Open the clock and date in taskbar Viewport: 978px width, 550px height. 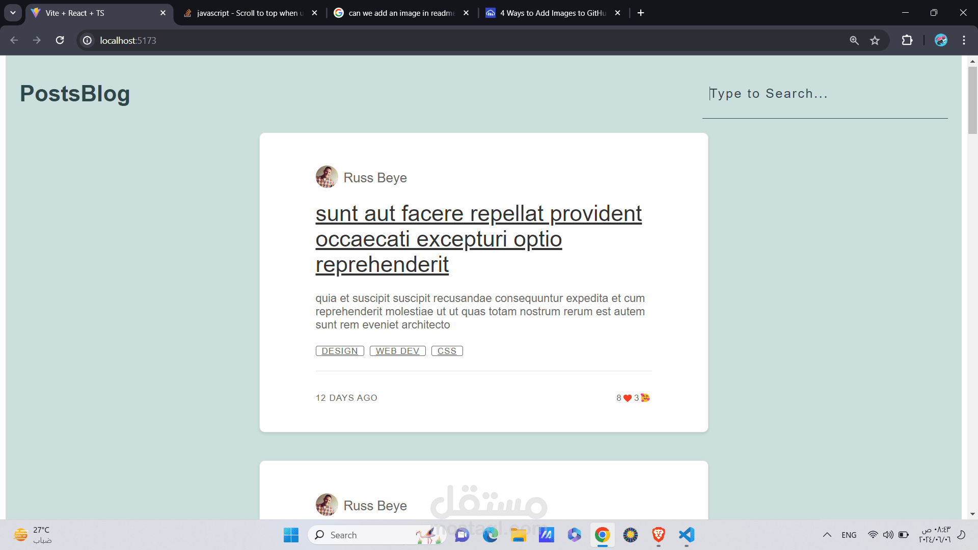pyautogui.click(x=935, y=535)
